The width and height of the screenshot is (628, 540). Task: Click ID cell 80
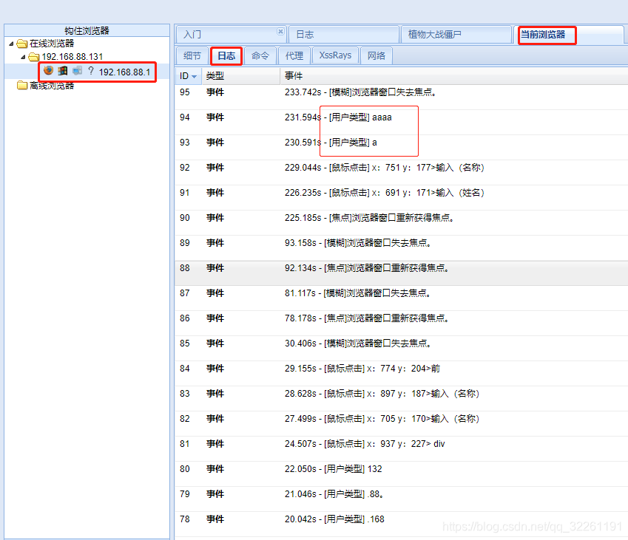pos(185,469)
